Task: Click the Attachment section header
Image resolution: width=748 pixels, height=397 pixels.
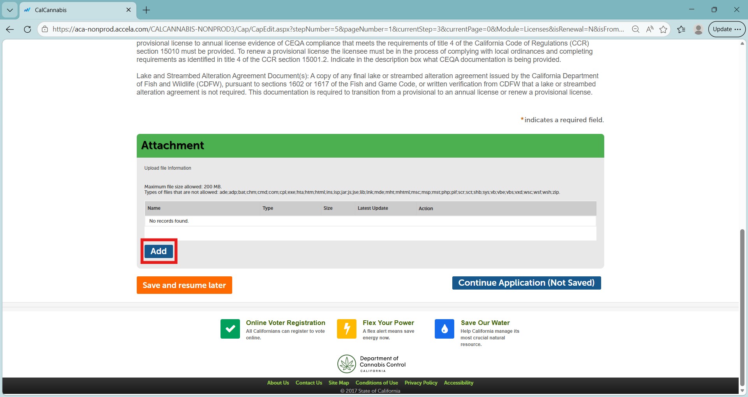Action: (370, 146)
